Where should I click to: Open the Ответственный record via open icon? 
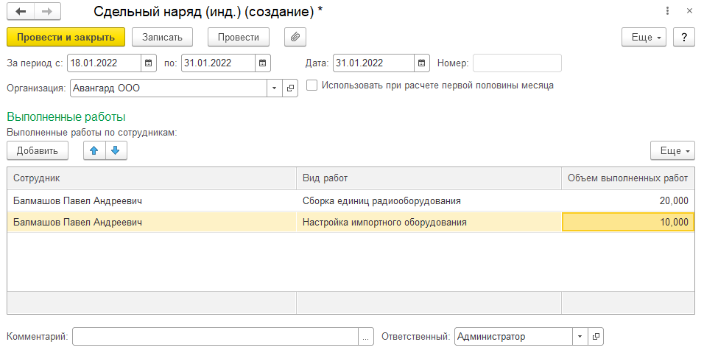click(596, 337)
